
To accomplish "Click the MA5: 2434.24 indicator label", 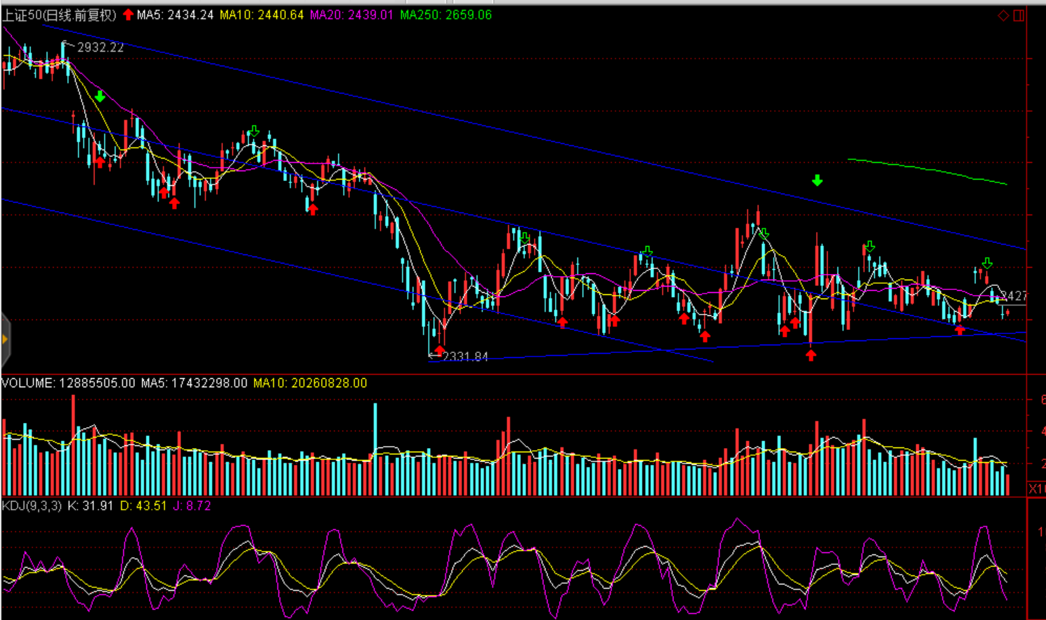I will coord(175,15).
